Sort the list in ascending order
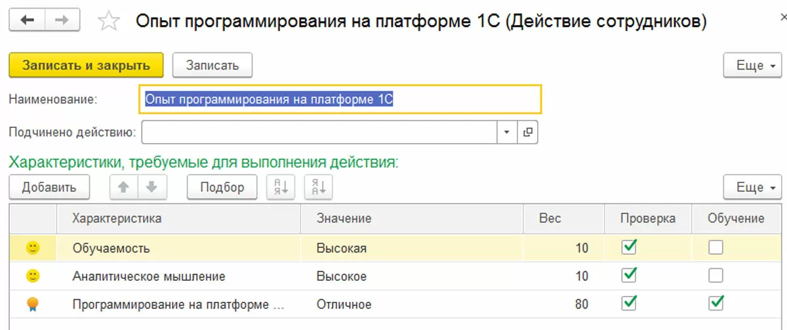This screenshot has width=787, height=330. [x=280, y=187]
